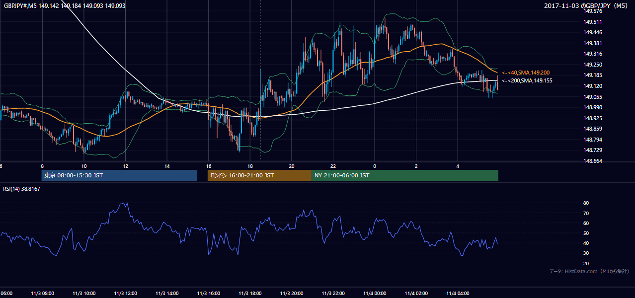The image size is (635, 298).
Task: Click hour 14 on the chart axis
Action: click(167, 166)
